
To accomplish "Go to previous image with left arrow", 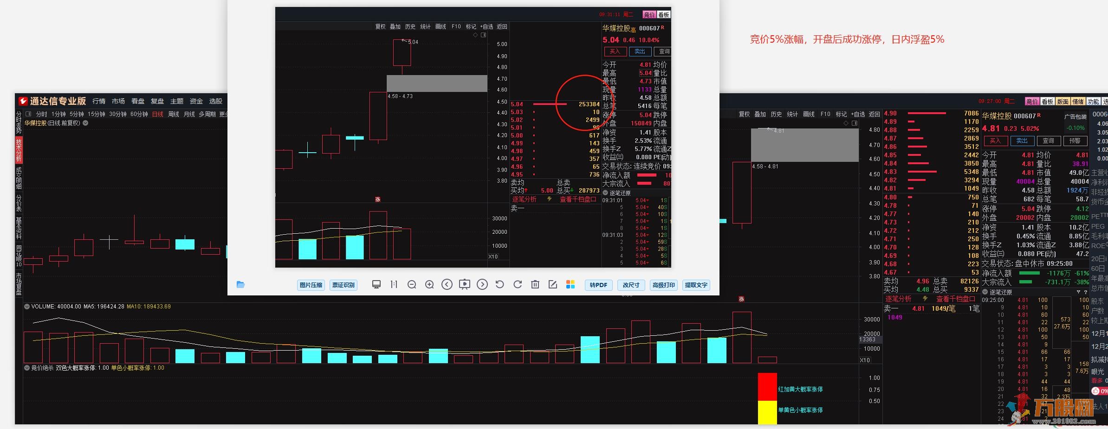I will (x=447, y=284).
